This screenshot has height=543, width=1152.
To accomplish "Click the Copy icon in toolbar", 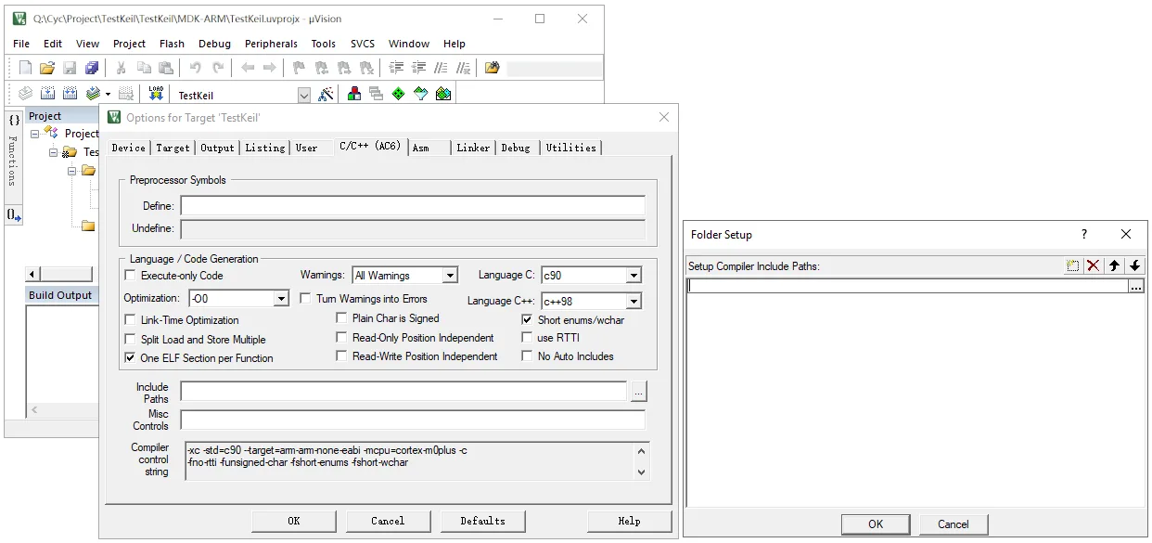I will [x=144, y=68].
